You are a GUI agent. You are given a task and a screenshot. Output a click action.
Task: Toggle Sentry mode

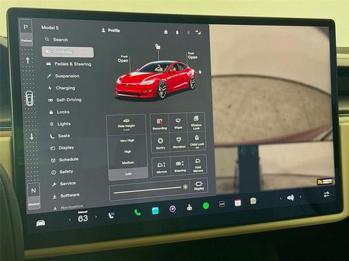160,144
